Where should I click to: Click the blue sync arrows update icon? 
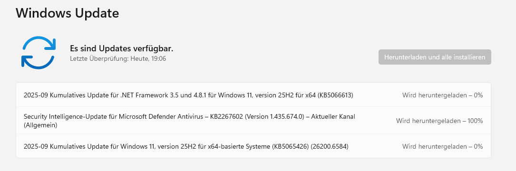[x=39, y=53]
